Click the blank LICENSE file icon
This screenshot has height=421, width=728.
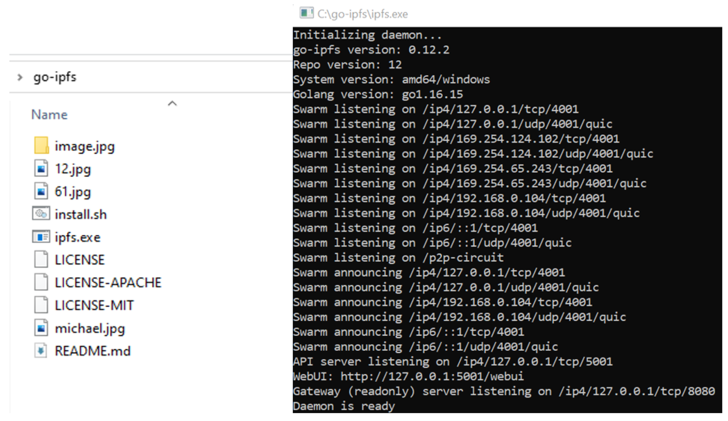pyautogui.click(x=41, y=259)
